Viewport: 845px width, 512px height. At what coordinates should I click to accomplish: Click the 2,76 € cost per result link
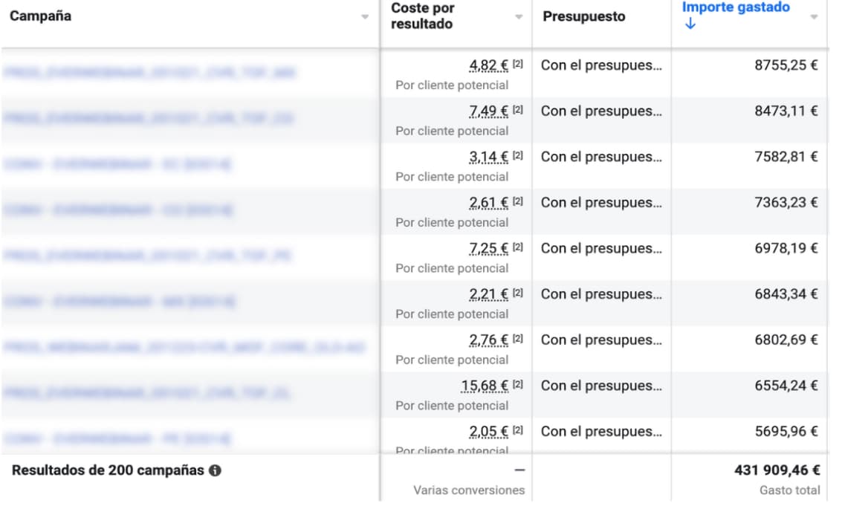coord(488,340)
